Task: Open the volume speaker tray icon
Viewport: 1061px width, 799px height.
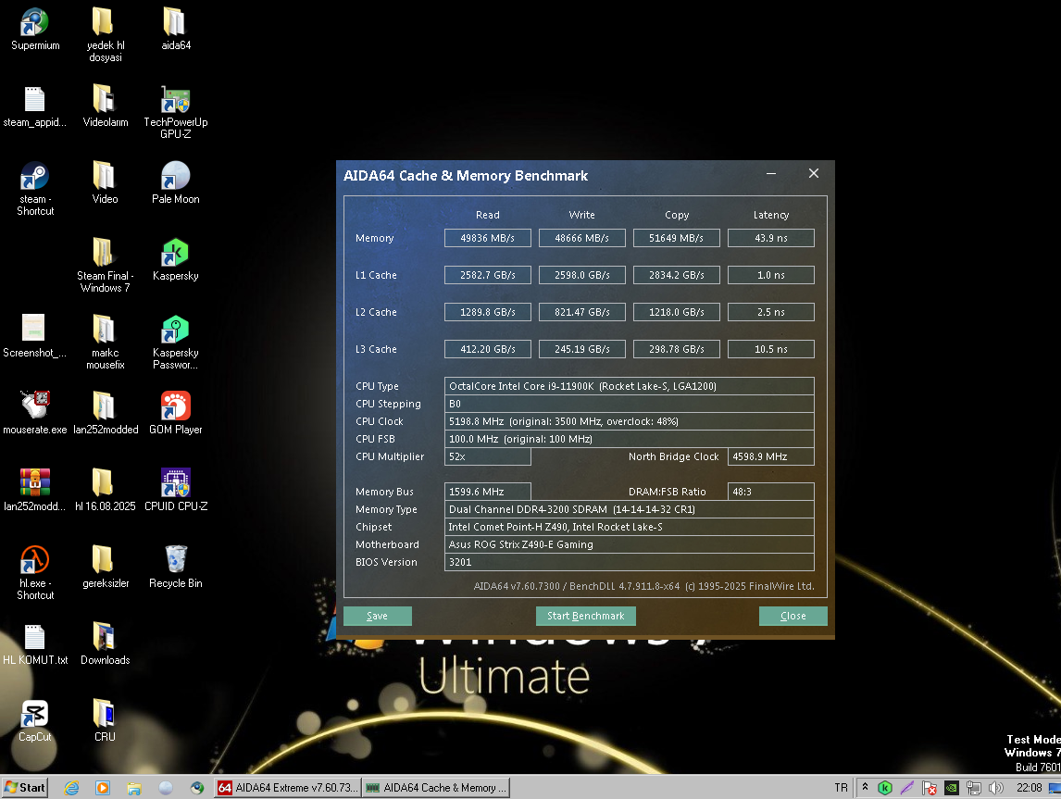Action: pyautogui.click(x=995, y=788)
